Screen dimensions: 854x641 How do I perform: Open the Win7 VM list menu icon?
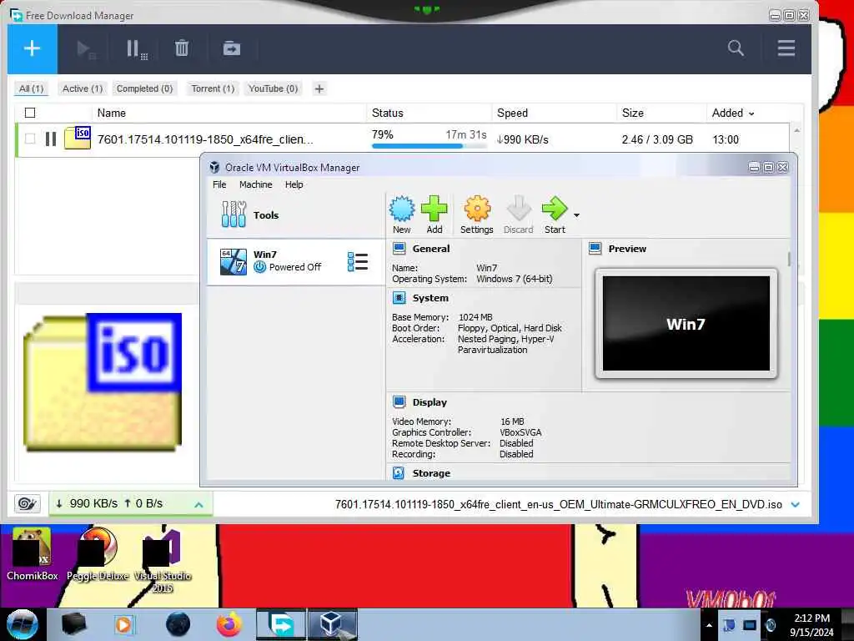click(x=357, y=261)
